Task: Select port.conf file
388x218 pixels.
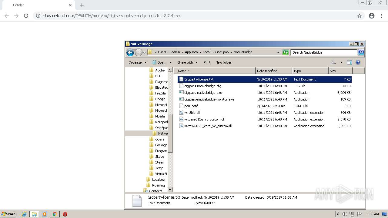Action: pyautogui.click(x=264, y=106)
